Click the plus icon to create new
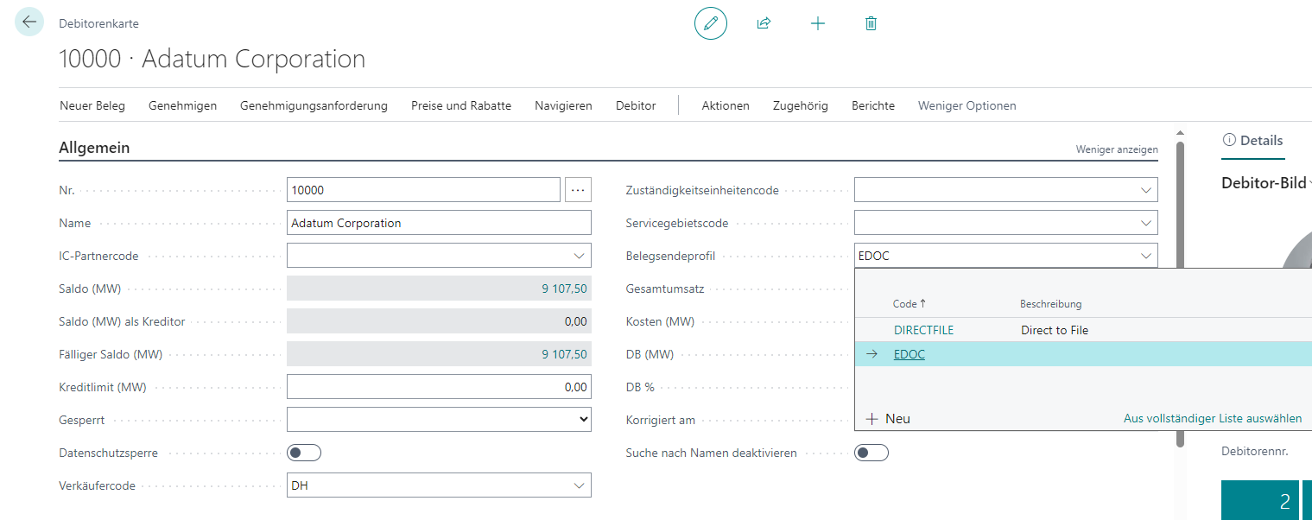Screen dimensions: 1312x520 tap(818, 23)
